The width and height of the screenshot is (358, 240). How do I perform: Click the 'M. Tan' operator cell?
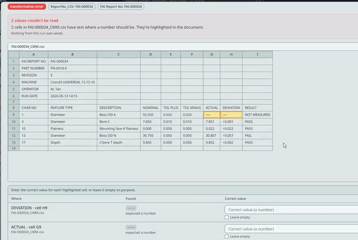pos(72,89)
